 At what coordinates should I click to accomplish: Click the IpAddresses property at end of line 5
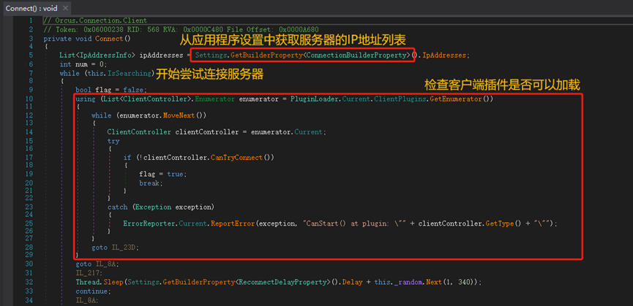[x=444, y=56]
